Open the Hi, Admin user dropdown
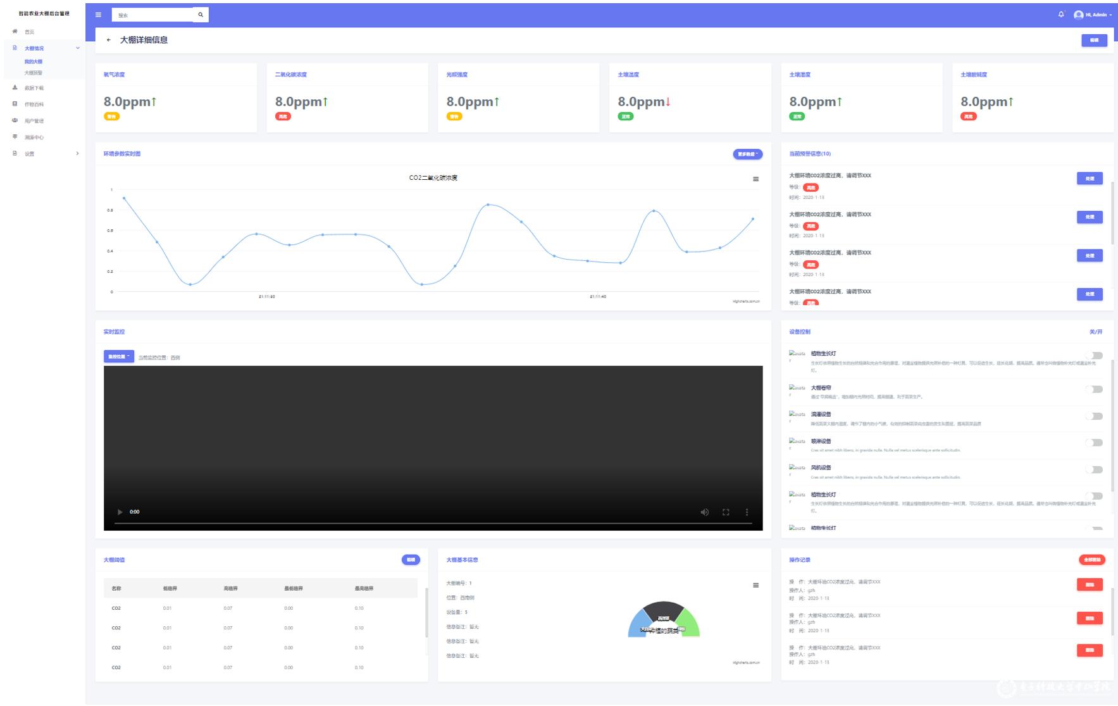The width and height of the screenshot is (1118, 706). (1093, 15)
